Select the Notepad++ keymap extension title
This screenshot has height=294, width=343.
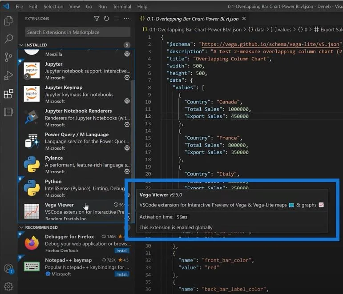click(68, 260)
